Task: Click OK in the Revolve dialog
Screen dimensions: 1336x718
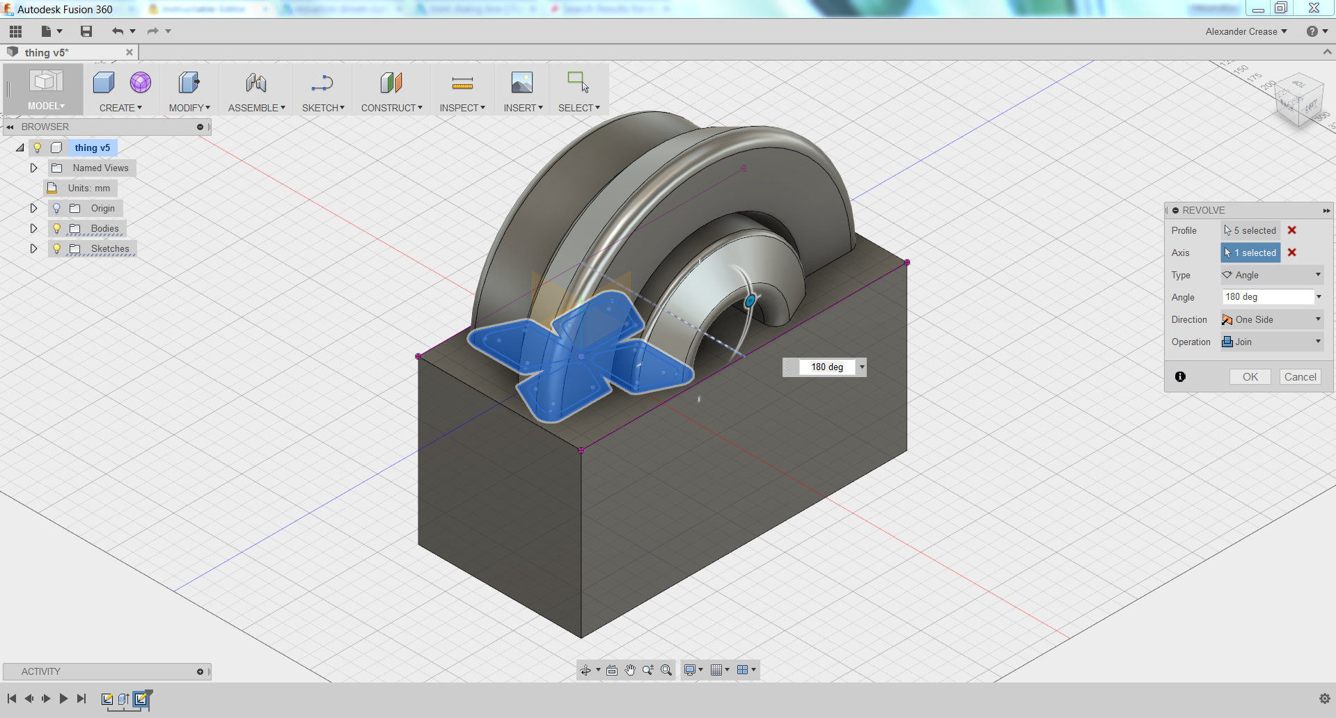Action: click(1250, 376)
